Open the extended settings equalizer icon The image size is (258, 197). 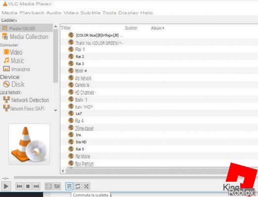(57, 186)
